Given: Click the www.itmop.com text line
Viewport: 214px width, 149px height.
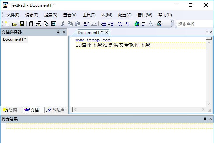Looking at the screenshot, I should click(x=93, y=40).
